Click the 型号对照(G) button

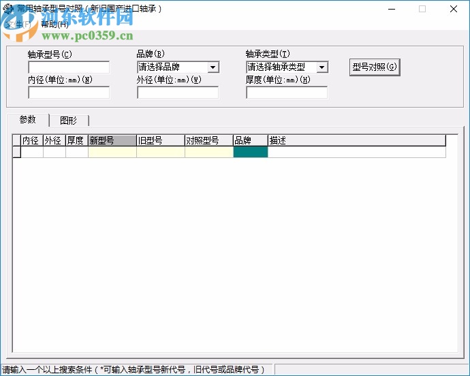[375, 67]
